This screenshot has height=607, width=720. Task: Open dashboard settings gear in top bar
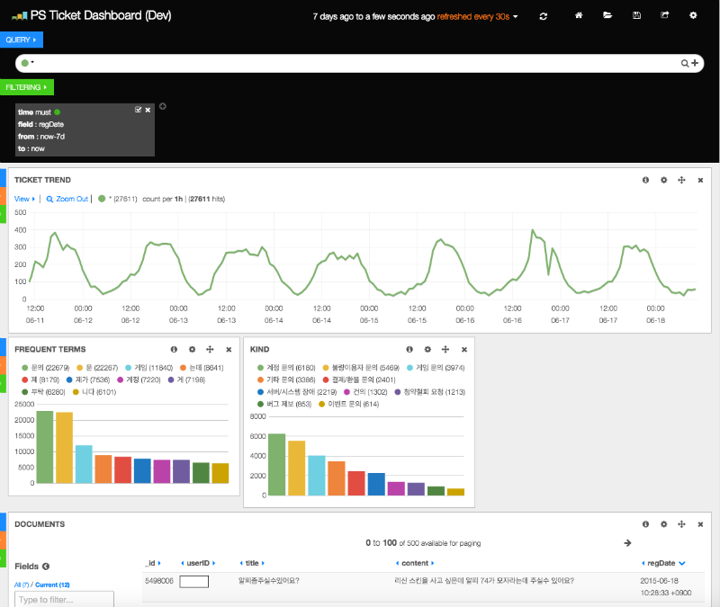click(x=693, y=16)
